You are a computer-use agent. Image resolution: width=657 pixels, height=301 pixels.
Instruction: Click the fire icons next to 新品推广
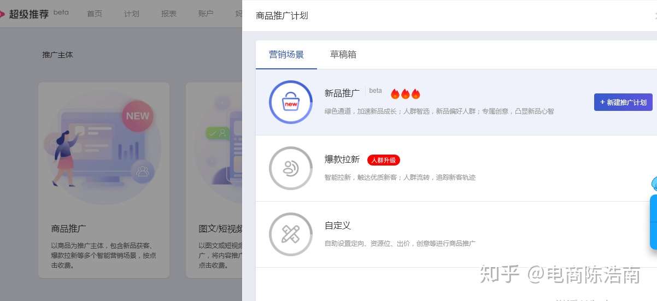(406, 94)
